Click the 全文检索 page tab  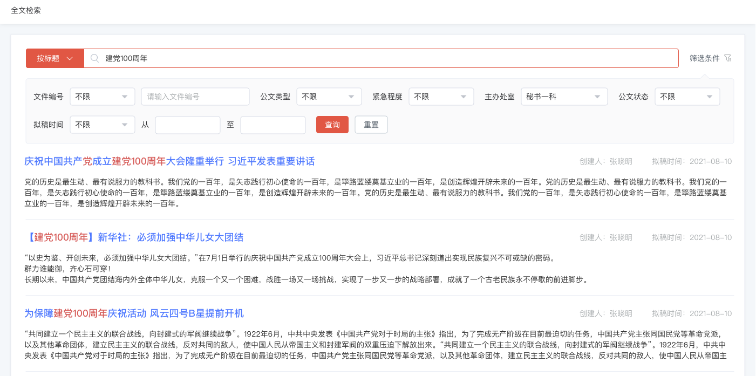pos(26,10)
